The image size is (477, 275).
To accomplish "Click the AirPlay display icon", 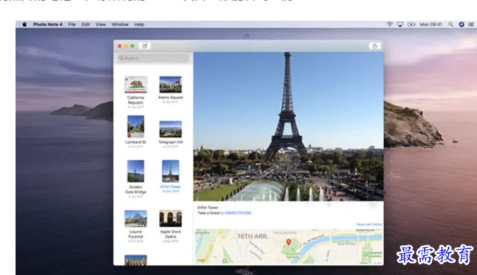I will click(400, 25).
